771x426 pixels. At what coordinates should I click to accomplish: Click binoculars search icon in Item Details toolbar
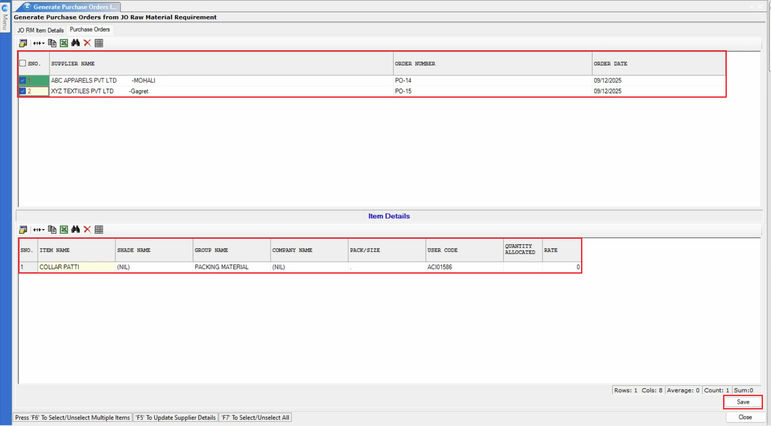75,230
